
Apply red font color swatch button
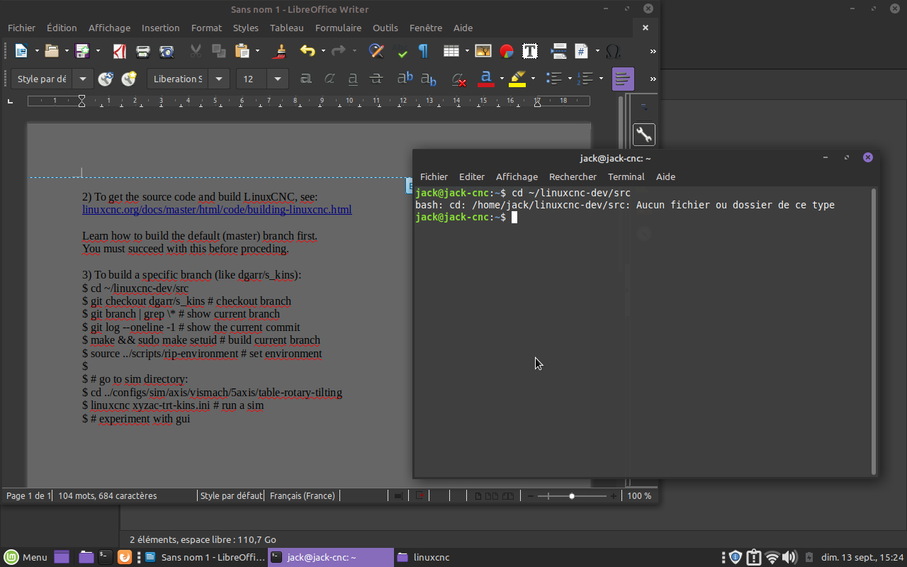point(486,79)
